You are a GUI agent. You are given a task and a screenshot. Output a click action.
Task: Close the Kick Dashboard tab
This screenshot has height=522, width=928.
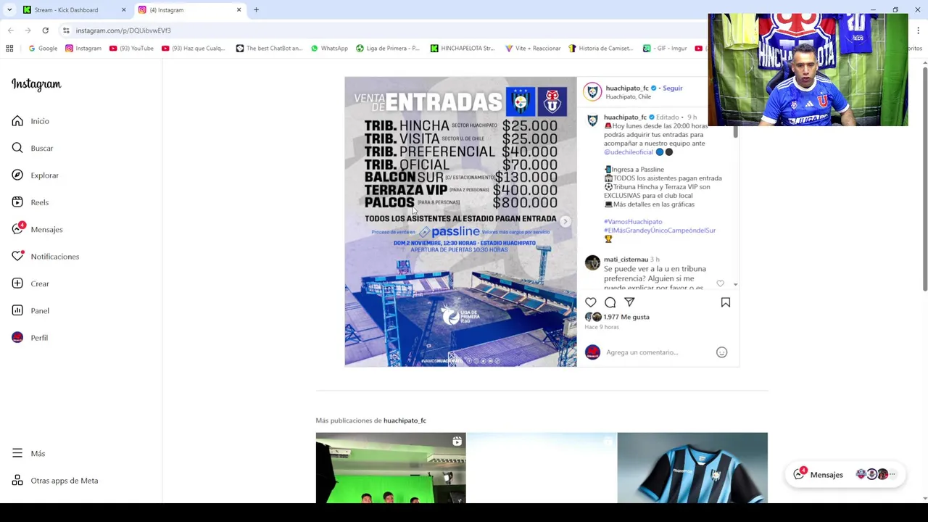click(123, 10)
